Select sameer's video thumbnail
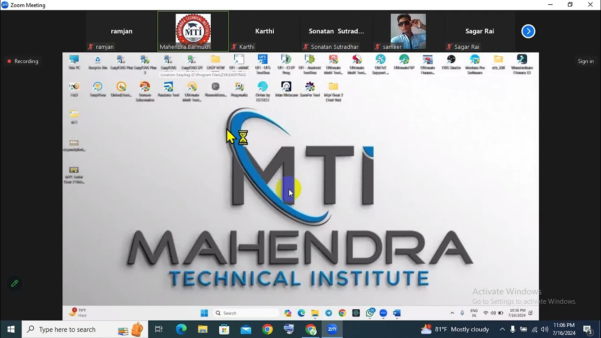601x338 pixels. [x=408, y=31]
